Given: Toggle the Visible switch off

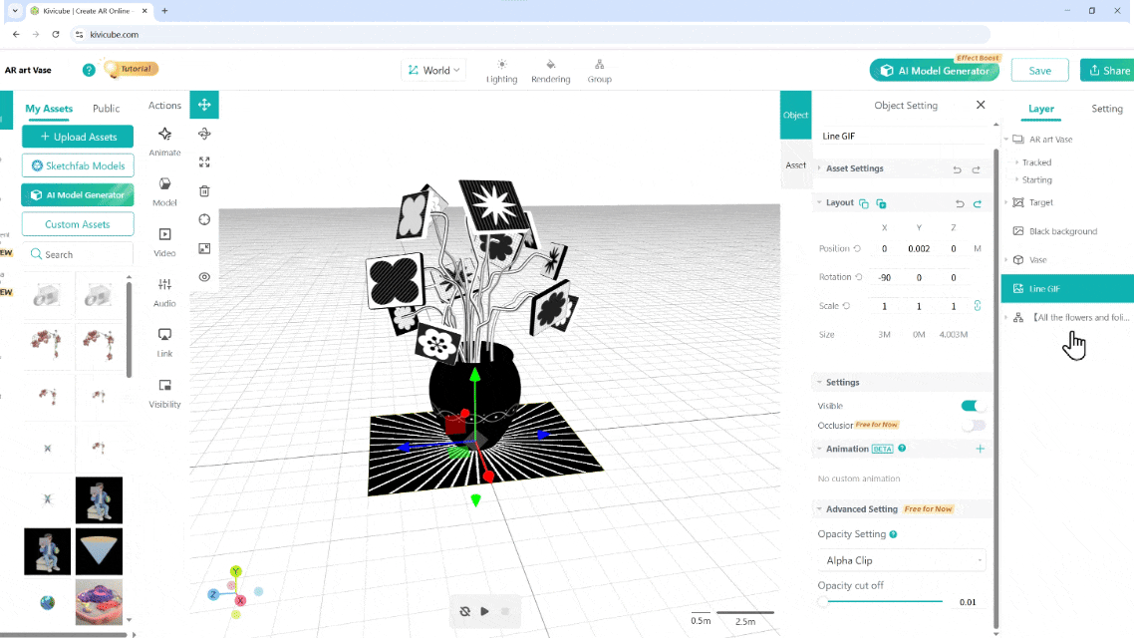Looking at the screenshot, I should 973,406.
